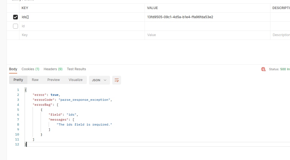Open the JSON format dropdown

tap(99, 80)
